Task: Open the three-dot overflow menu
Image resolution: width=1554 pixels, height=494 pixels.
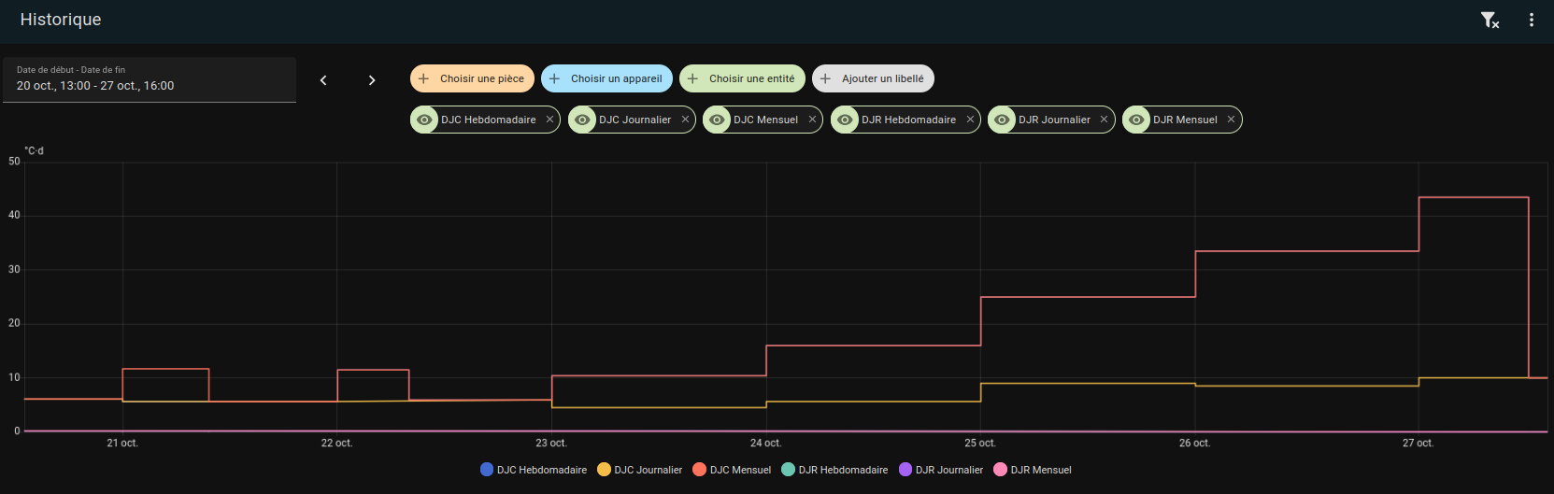Action: pos(1531,20)
